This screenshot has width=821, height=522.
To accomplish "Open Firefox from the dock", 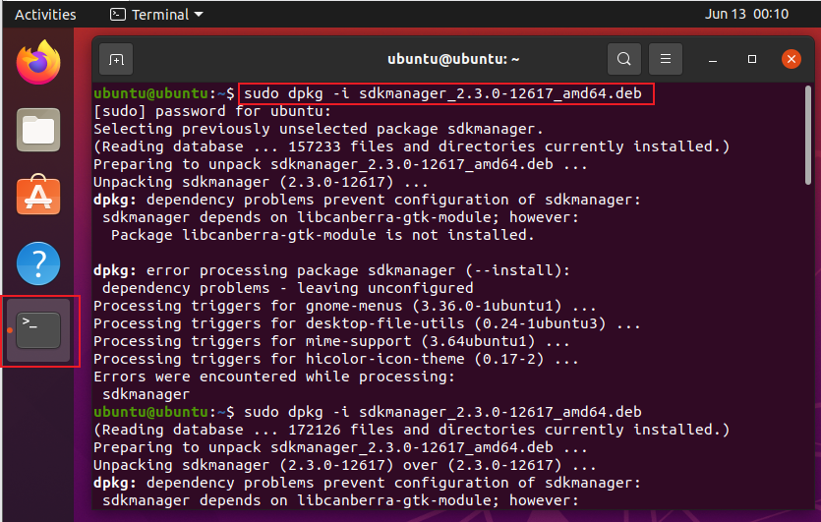I will point(38,62).
